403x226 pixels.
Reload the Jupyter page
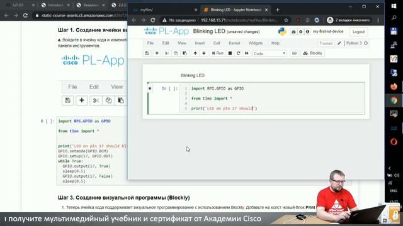[x=153, y=20]
